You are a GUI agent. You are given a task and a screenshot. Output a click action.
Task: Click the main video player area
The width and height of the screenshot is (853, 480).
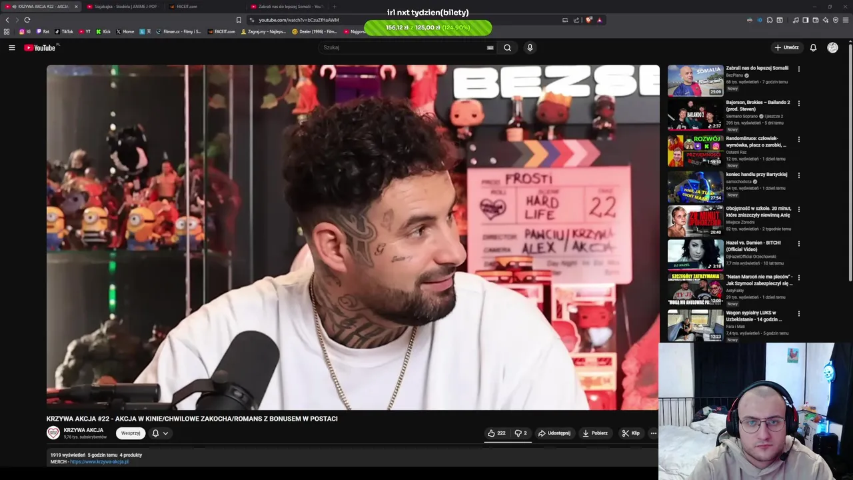[353, 237]
